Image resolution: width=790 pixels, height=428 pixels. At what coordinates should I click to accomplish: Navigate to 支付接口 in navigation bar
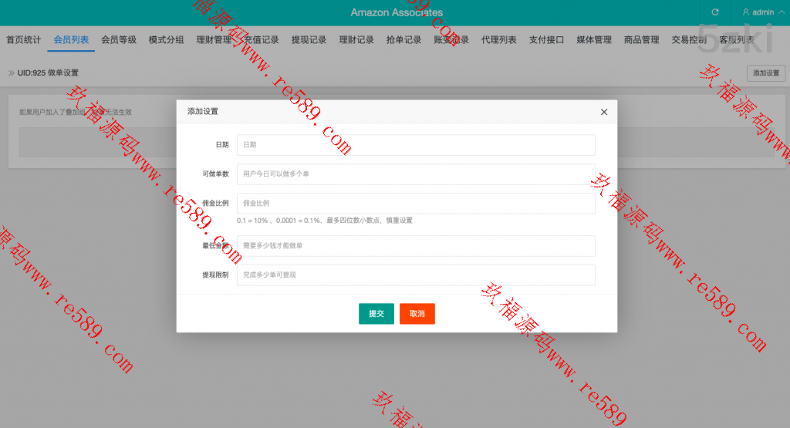click(x=546, y=40)
